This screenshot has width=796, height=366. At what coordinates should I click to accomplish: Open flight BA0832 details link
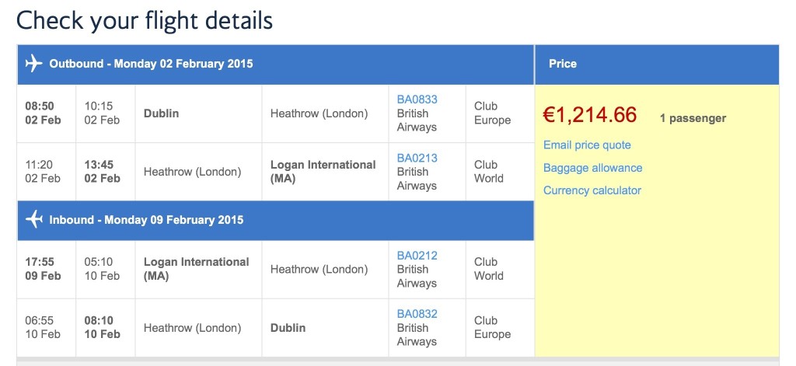pyautogui.click(x=417, y=314)
